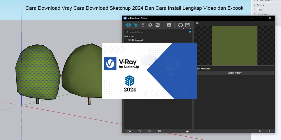Open the Materials category in Asset Editor
Screen dimensions: 281x140
(128, 25)
